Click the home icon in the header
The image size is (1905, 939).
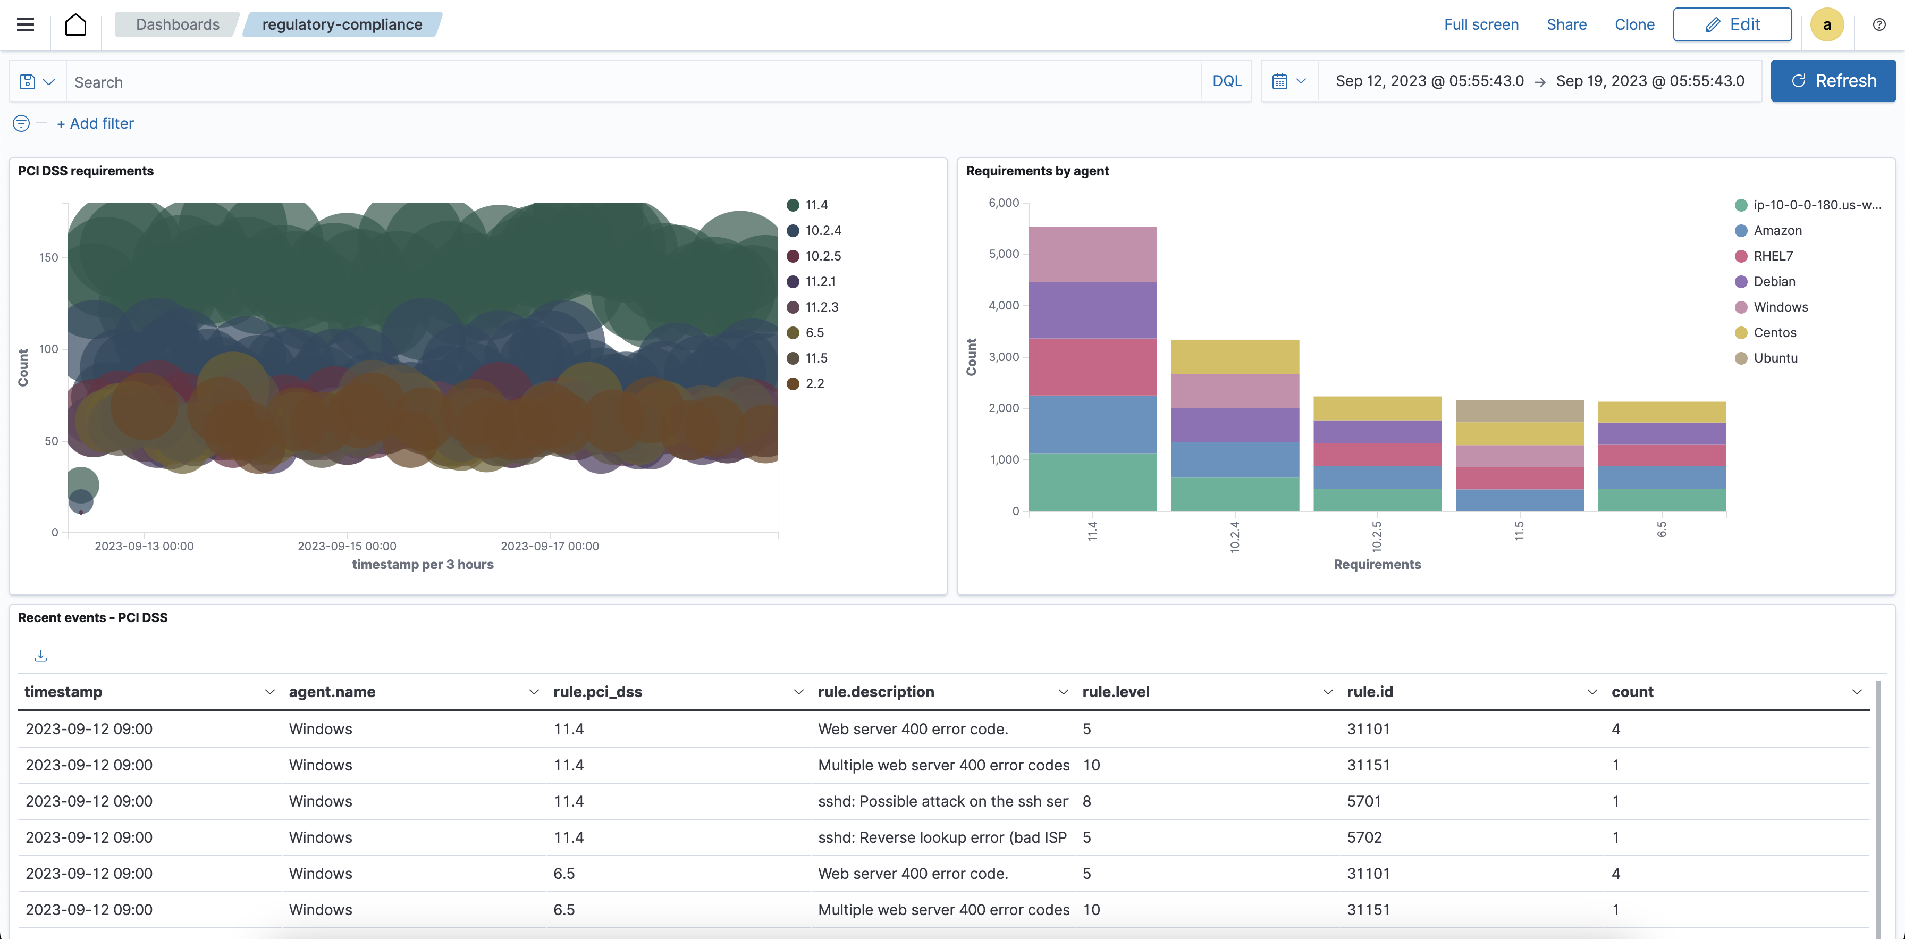click(x=76, y=24)
